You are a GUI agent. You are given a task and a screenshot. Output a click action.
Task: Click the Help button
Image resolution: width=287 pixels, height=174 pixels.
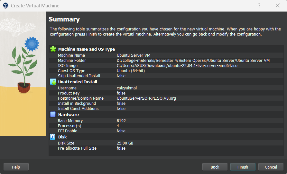(16, 167)
